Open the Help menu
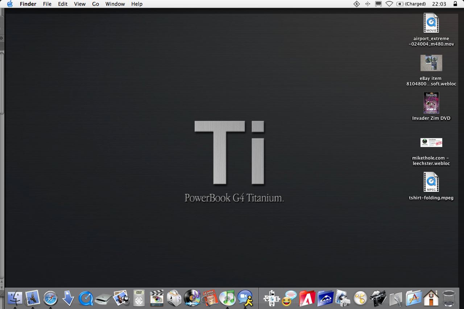Viewport: 464px width, 309px height. click(137, 4)
